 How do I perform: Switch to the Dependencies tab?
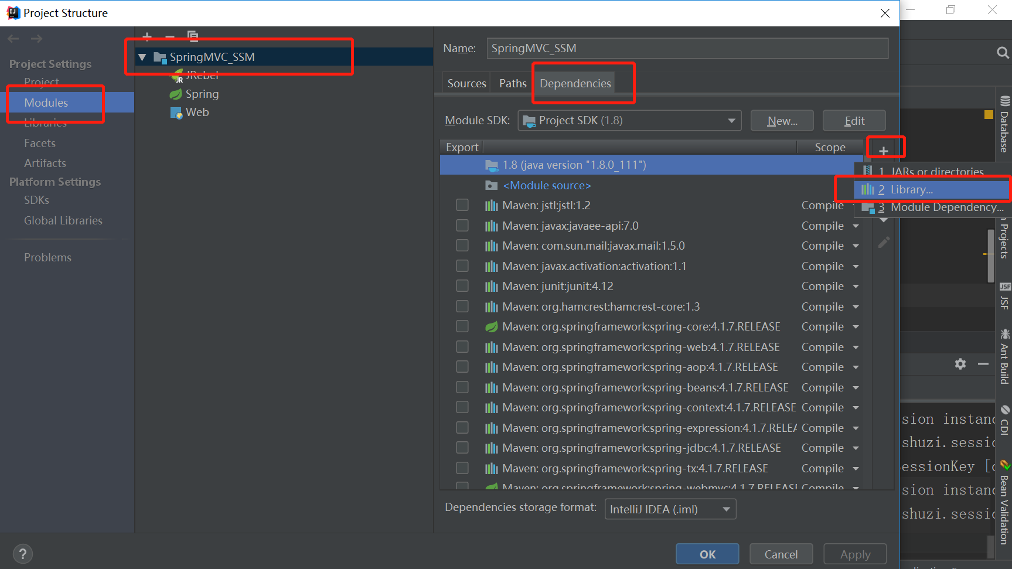click(x=575, y=83)
